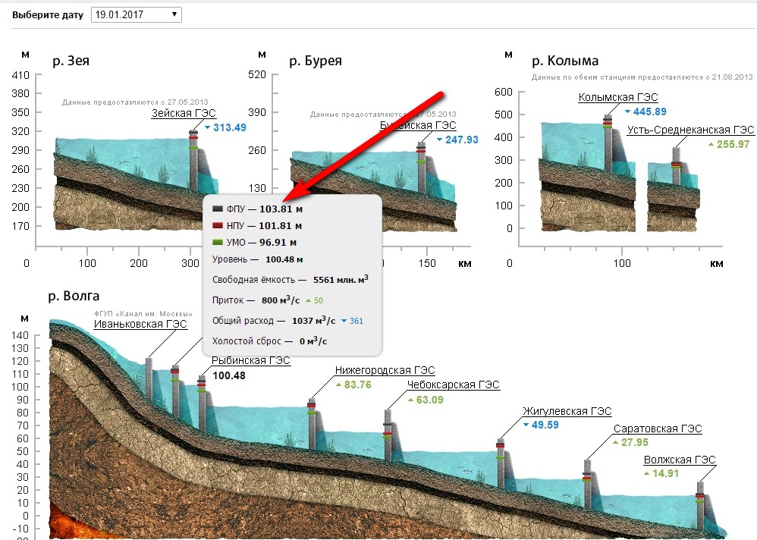Click the Рыбинская ГЭС station label
The image size is (757, 540).
tap(250, 361)
